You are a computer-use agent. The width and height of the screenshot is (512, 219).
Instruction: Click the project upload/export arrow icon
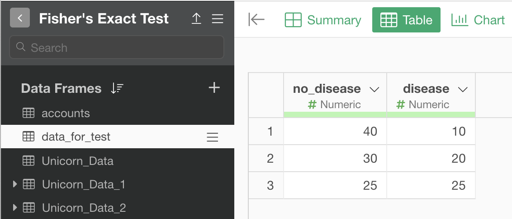[x=196, y=18]
